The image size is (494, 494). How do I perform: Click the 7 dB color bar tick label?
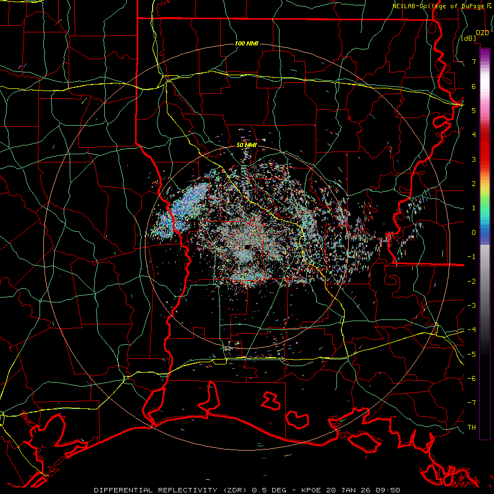(474, 61)
